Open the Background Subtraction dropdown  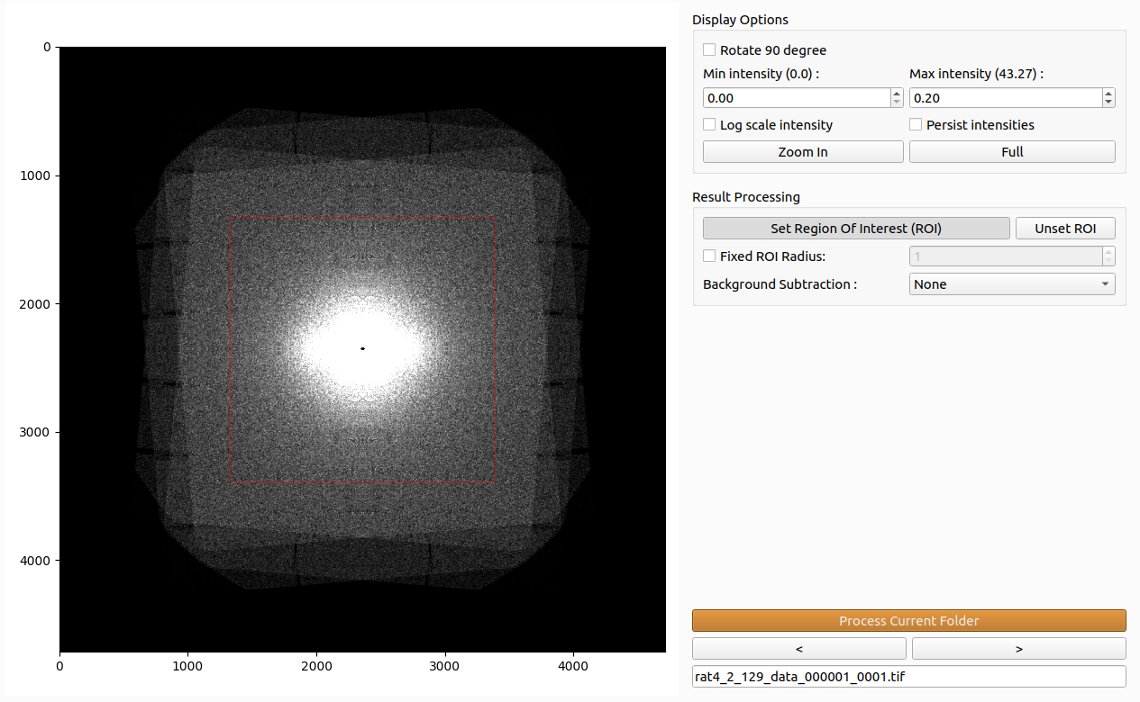click(1012, 284)
